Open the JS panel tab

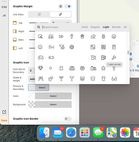[x=4, y=15]
